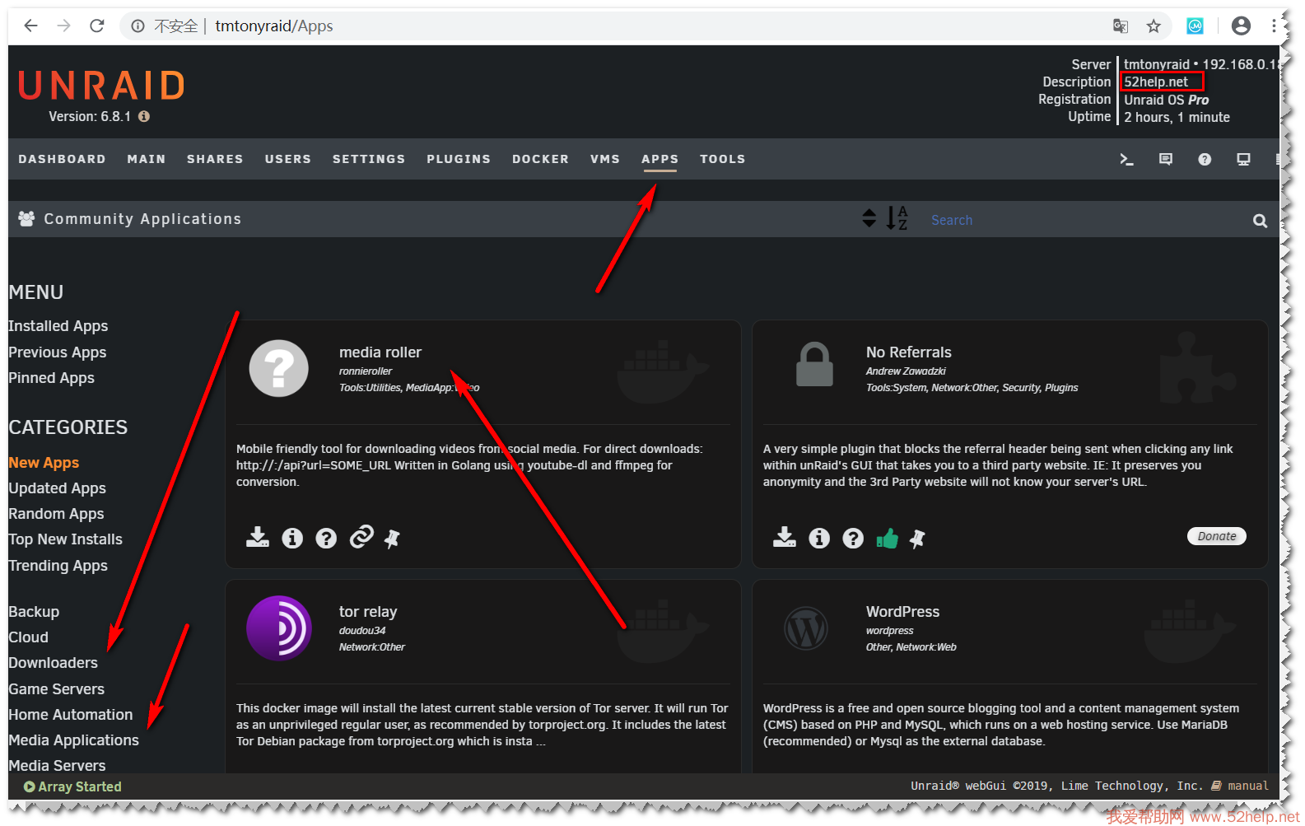Open the MAIN tab

coord(147,159)
